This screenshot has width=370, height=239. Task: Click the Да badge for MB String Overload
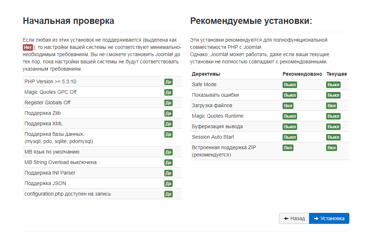168,163
